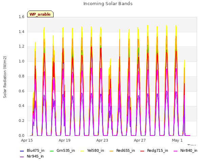
Task: Click the green Grn535_in legend swatch
Action: click(x=52, y=151)
